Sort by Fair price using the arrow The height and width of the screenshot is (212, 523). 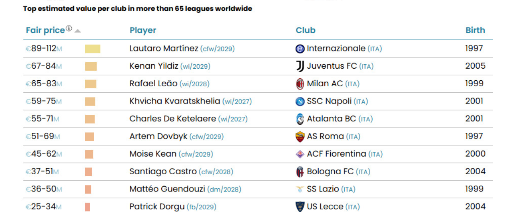click(78, 31)
